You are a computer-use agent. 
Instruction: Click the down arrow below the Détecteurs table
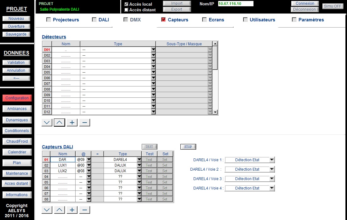47,122
